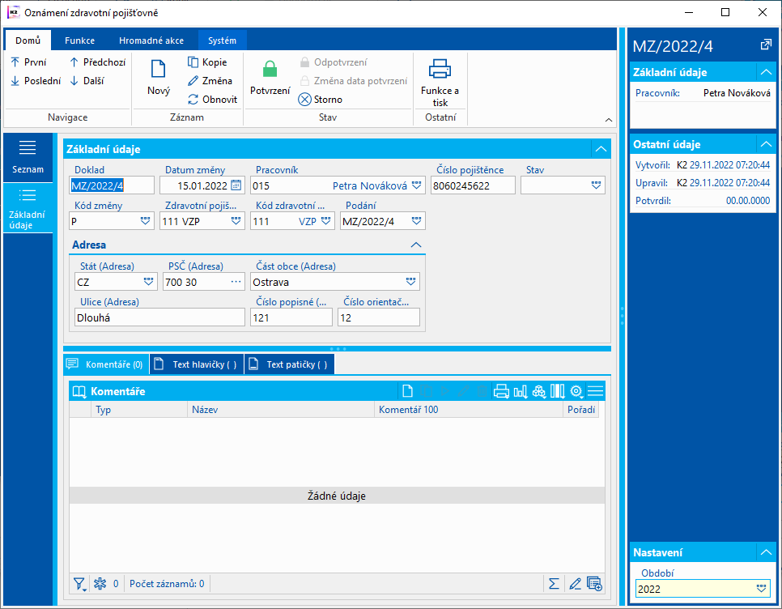Open Funkce a tisk printer icon
This screenshot has width=782, height=609.
click(440, 70)
